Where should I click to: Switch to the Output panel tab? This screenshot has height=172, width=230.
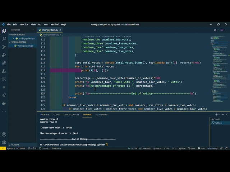(57, 115)
